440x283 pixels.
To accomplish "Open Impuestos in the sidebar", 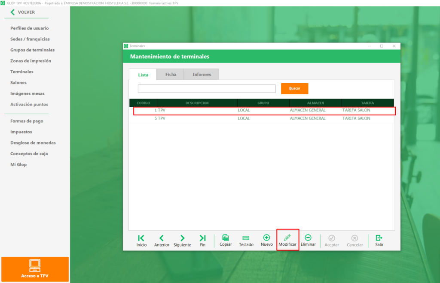I will 21,132.
